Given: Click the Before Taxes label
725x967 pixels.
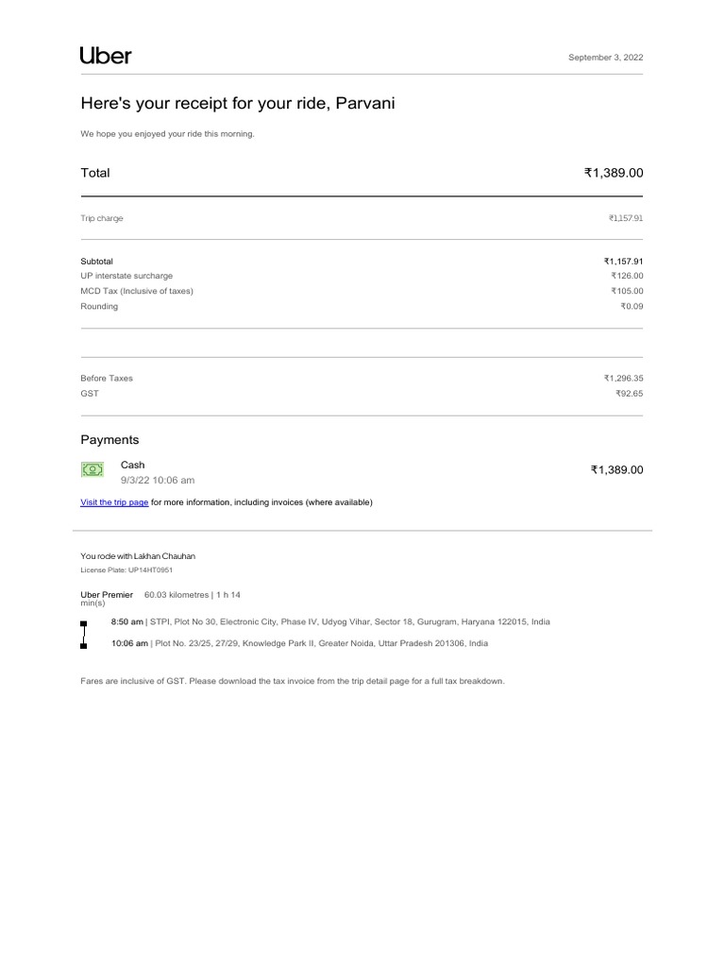Looking at the screenshot, I should tap(107, 378).
